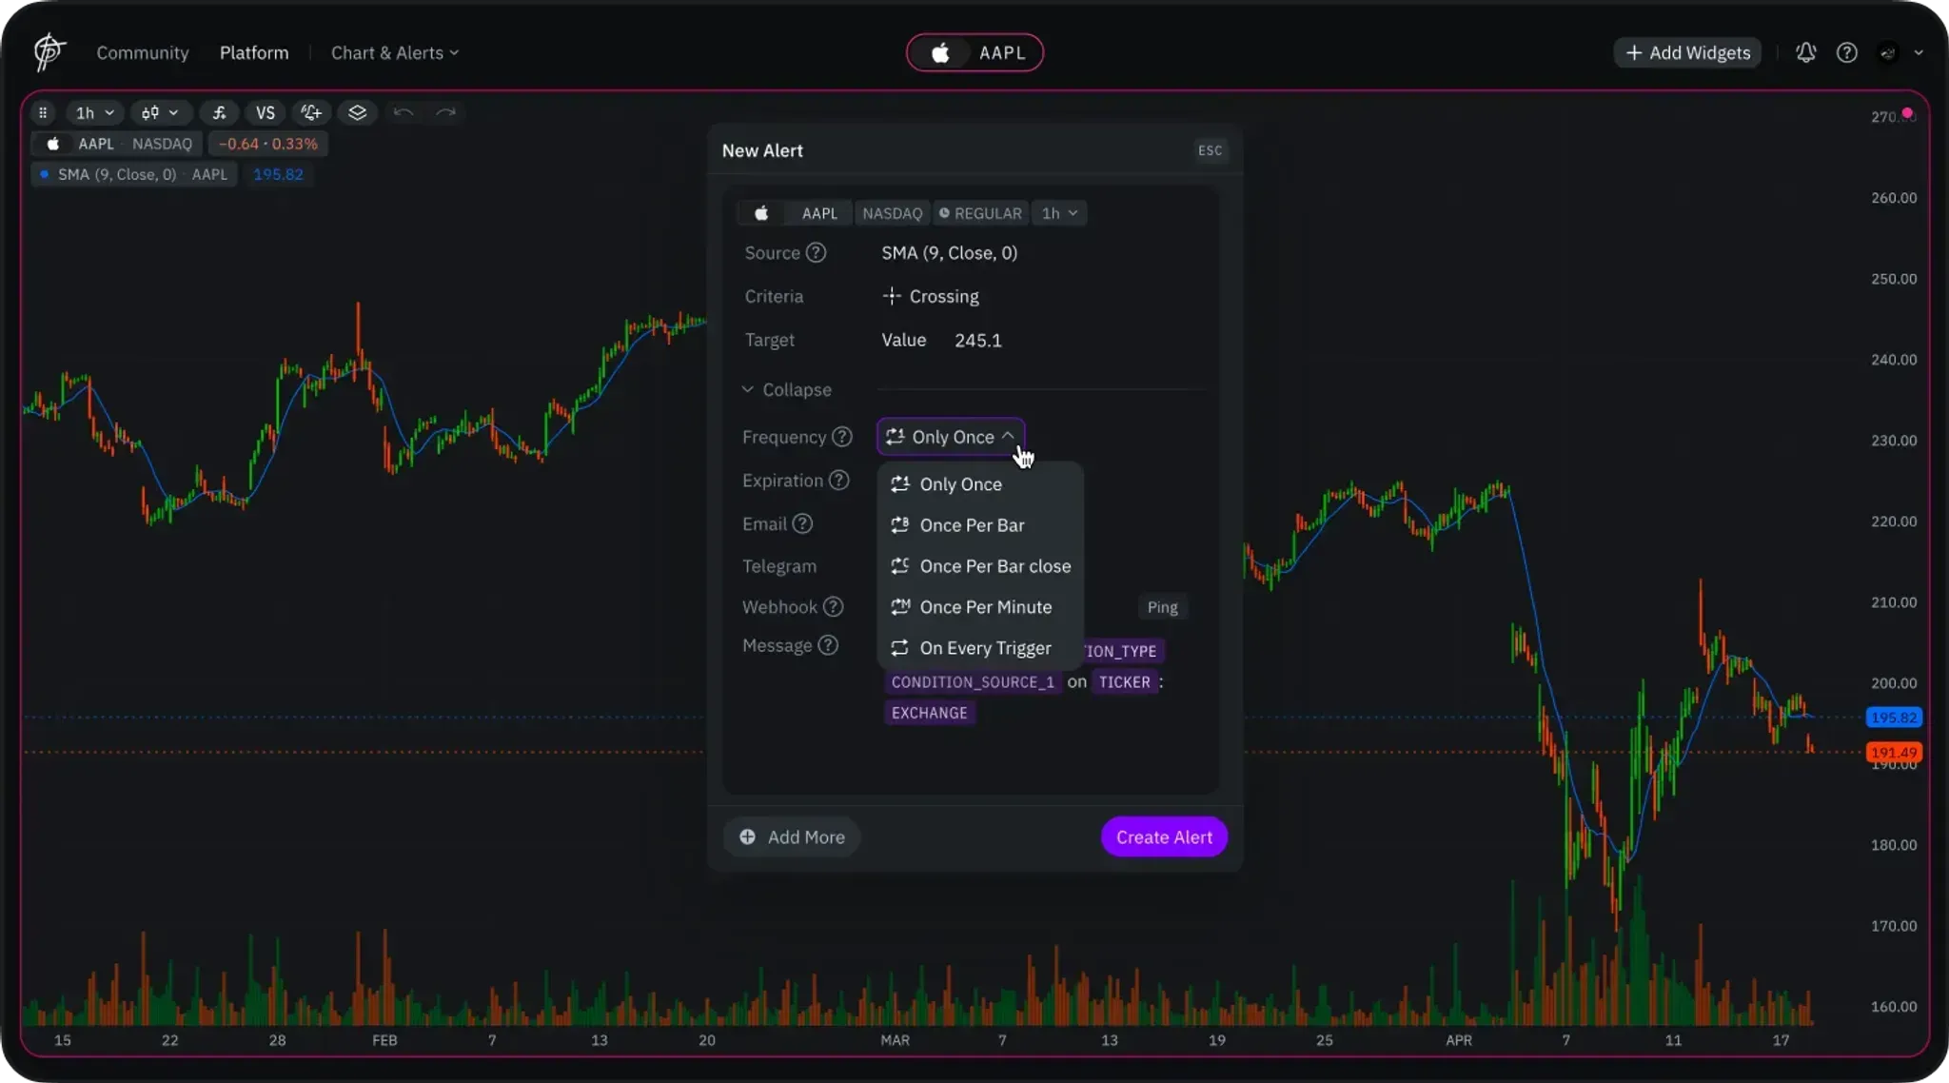Click the VS compare symbol button
Viewport: 1949px width, 1083px height.
(266, 112)
